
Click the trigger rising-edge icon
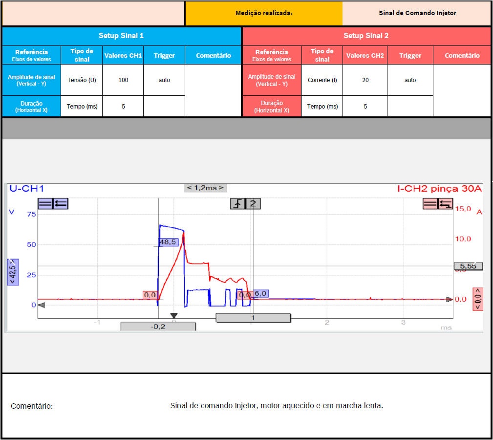tap(237, 203)
